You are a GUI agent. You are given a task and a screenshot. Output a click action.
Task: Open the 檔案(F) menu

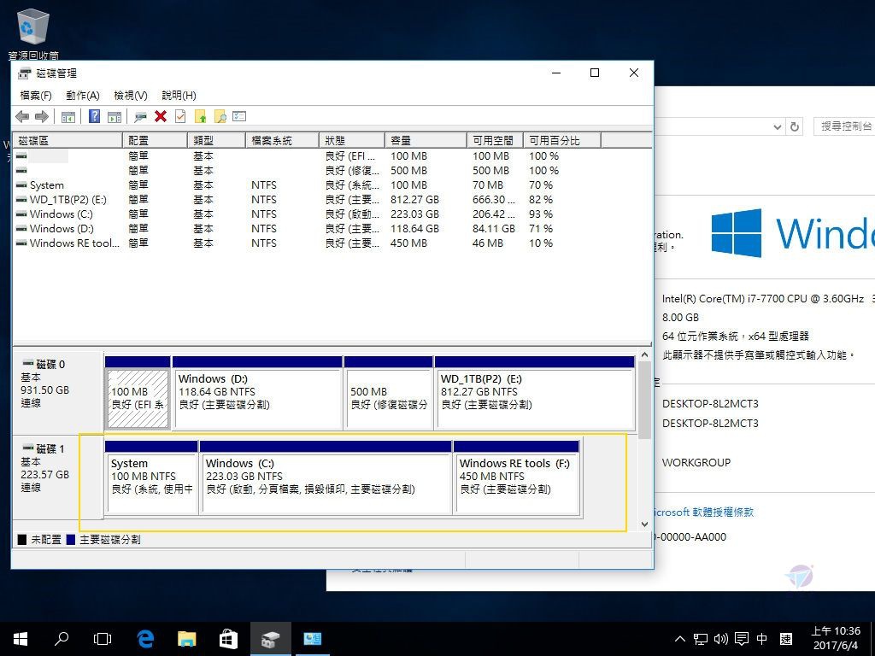pyautogui.click(x=36, y=96)
